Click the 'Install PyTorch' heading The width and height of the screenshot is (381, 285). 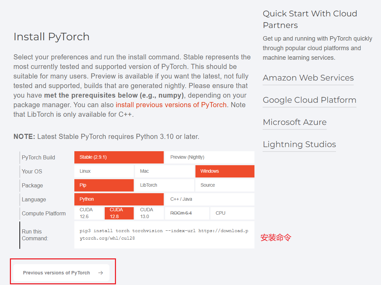(52, 37)
